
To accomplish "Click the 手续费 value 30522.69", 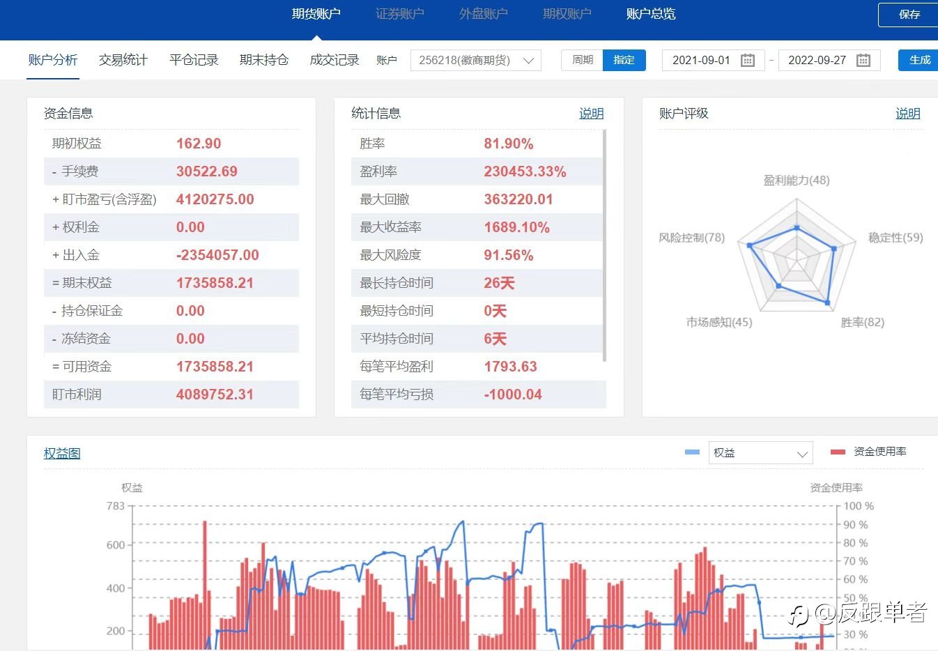I will [207, 171].
